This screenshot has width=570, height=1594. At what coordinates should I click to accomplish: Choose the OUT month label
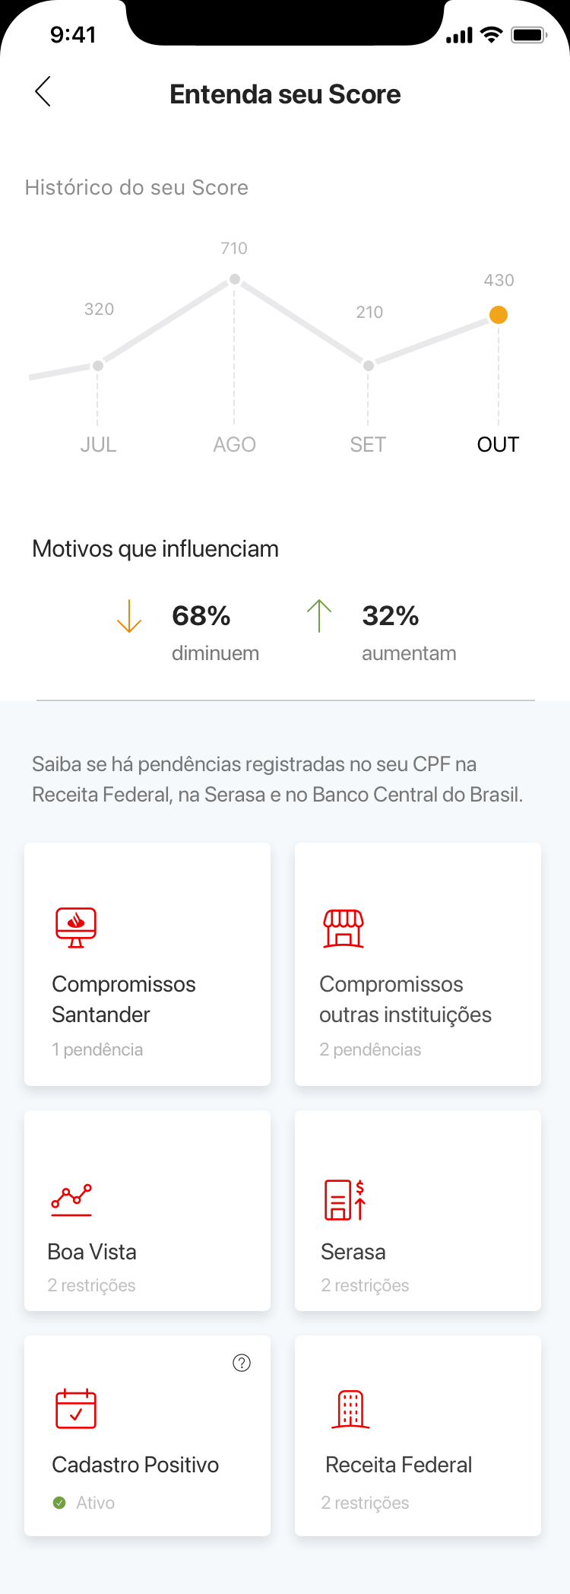tap(498, 445)
